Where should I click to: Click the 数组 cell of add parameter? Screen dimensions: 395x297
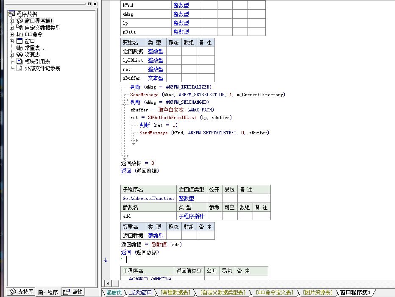(245, 216)
